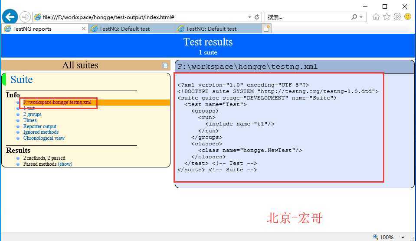The width and height of the screenshot is (416, 241).
Task: Click the 'Test results' page heading
Action: [208, 42]
